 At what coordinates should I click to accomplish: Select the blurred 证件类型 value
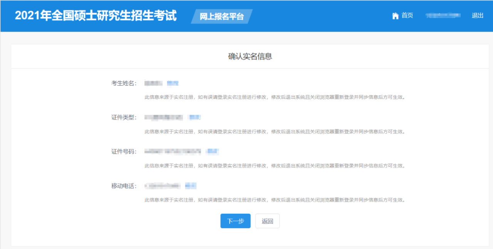click(164, 118)
